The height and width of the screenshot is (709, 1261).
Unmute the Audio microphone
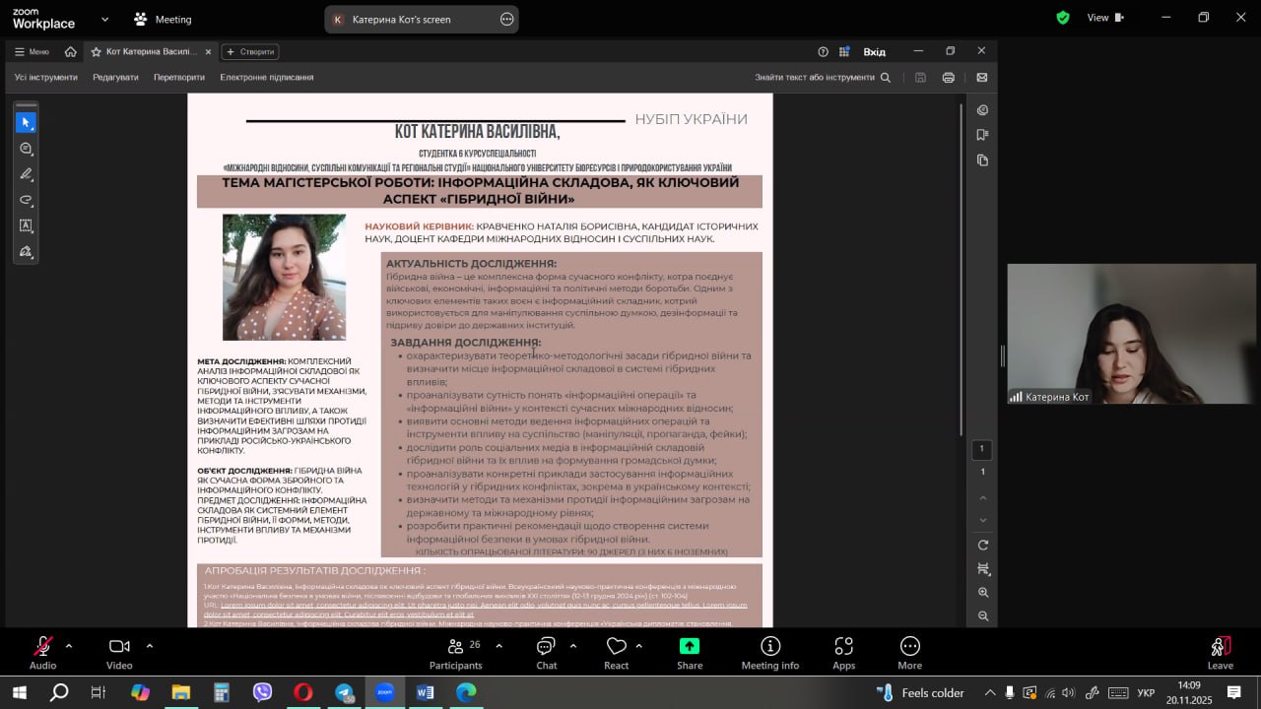(x=42, y=652)
